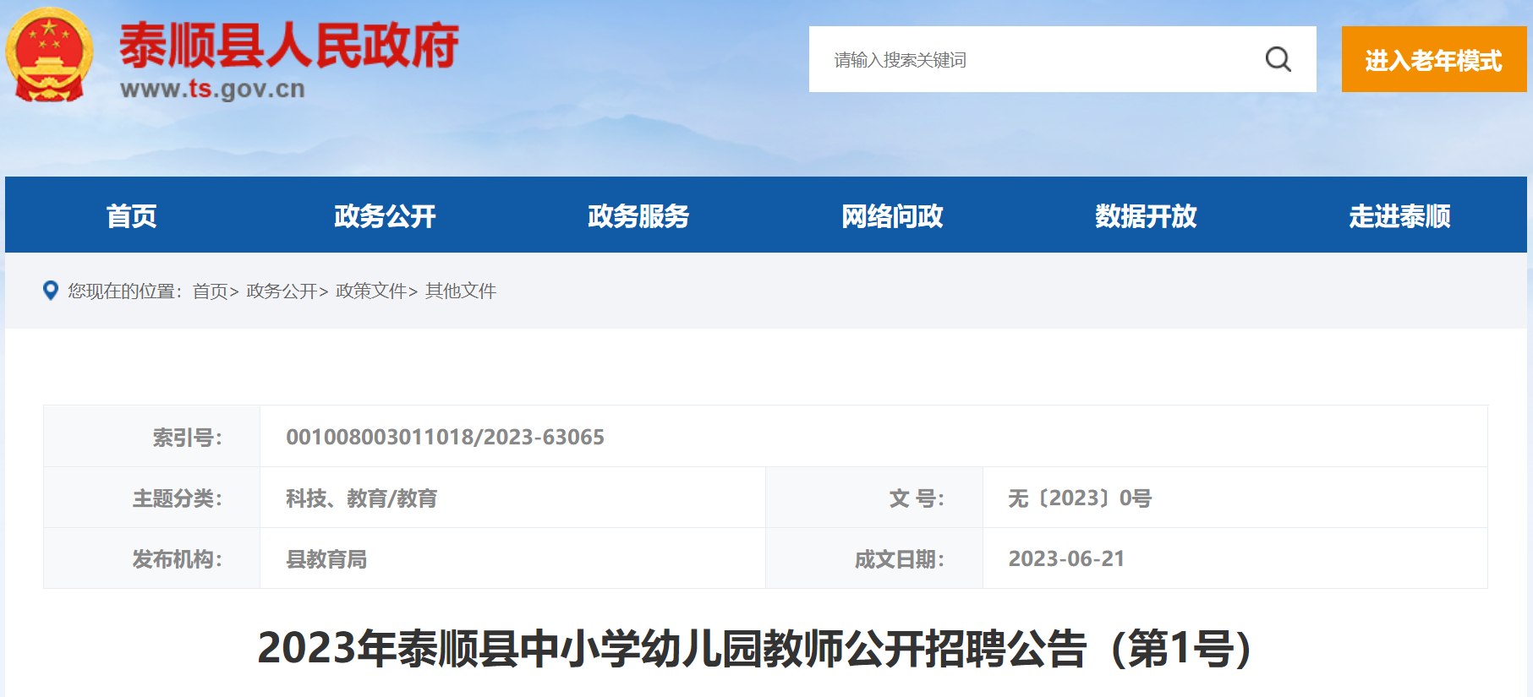Click the magnifying glass search icon

coord(1278,59)
